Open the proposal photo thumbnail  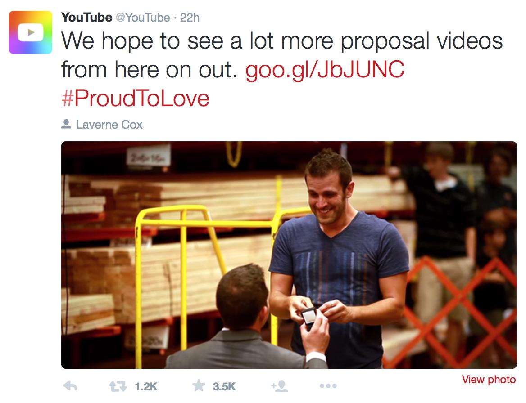tap(289, 255)
